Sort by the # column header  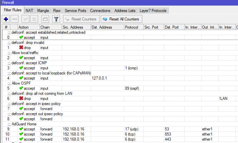click(6, 27)
